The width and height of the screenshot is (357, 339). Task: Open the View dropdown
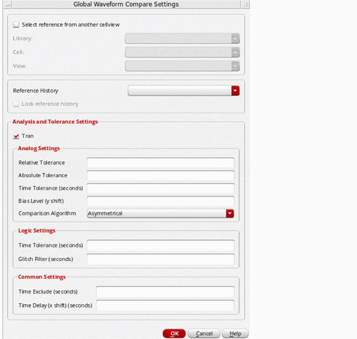pyautogui.click(x=182, y=66)
